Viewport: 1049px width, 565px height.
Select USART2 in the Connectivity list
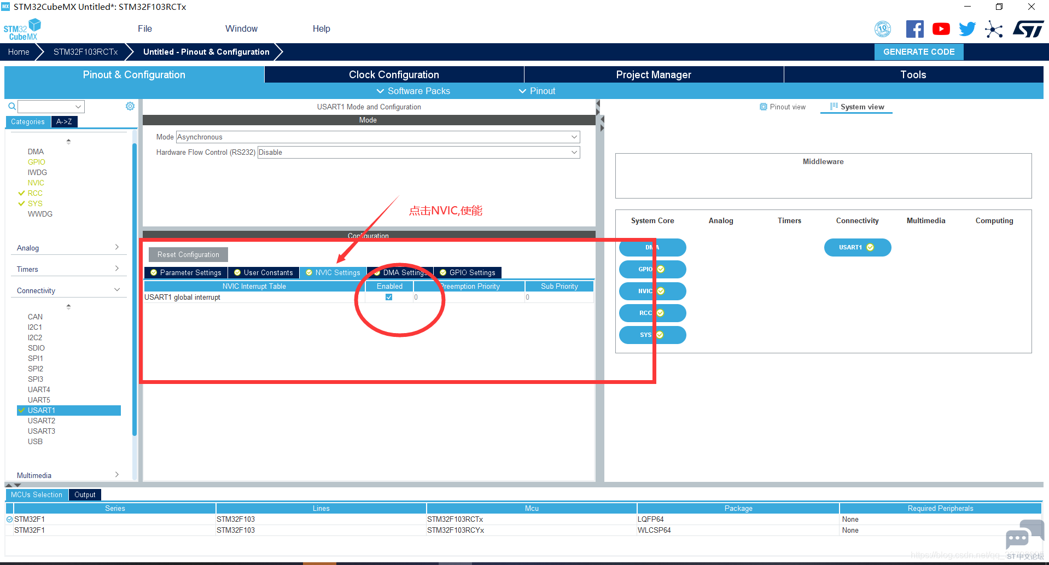point(42,421)
